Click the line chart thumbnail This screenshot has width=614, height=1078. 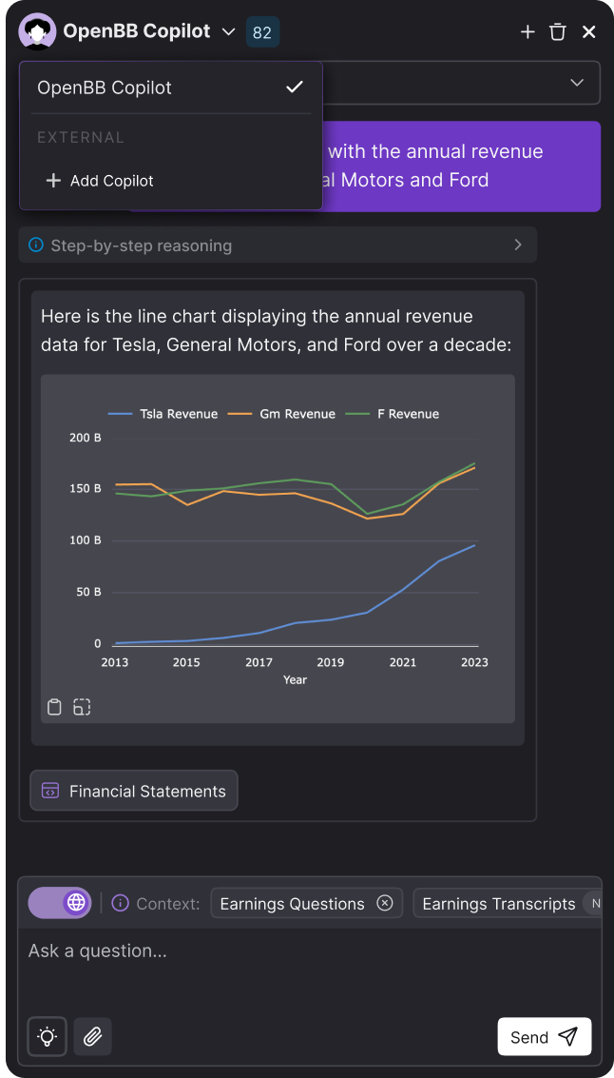tap(278, 548)
